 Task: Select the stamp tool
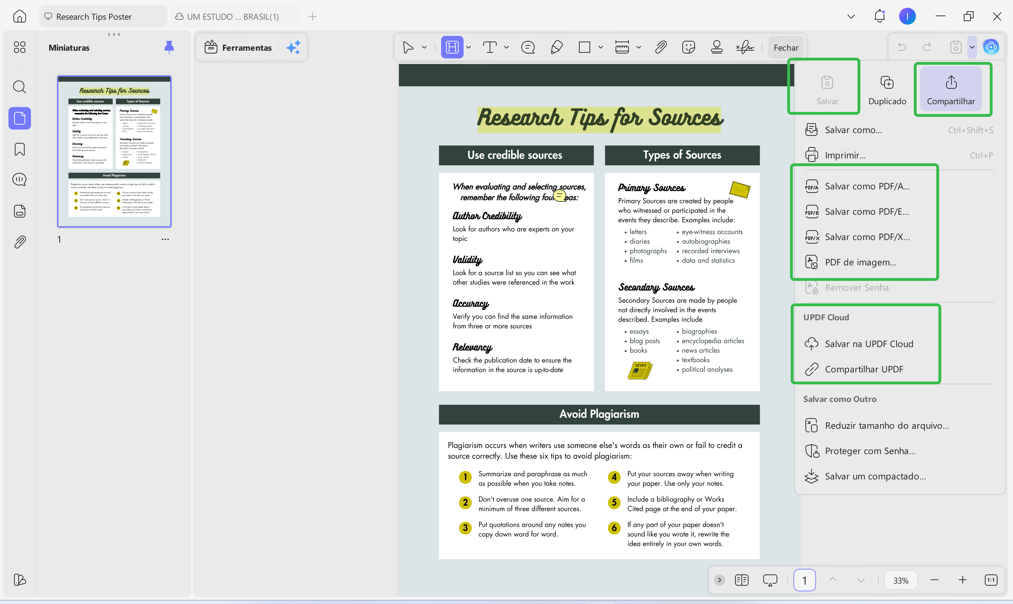point(716,47)
